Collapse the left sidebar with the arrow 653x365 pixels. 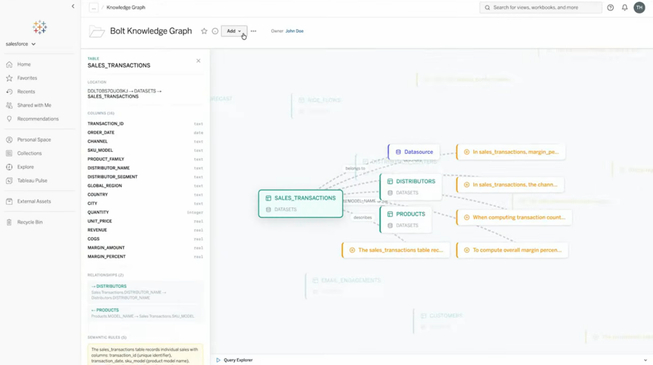click(73, 6)
